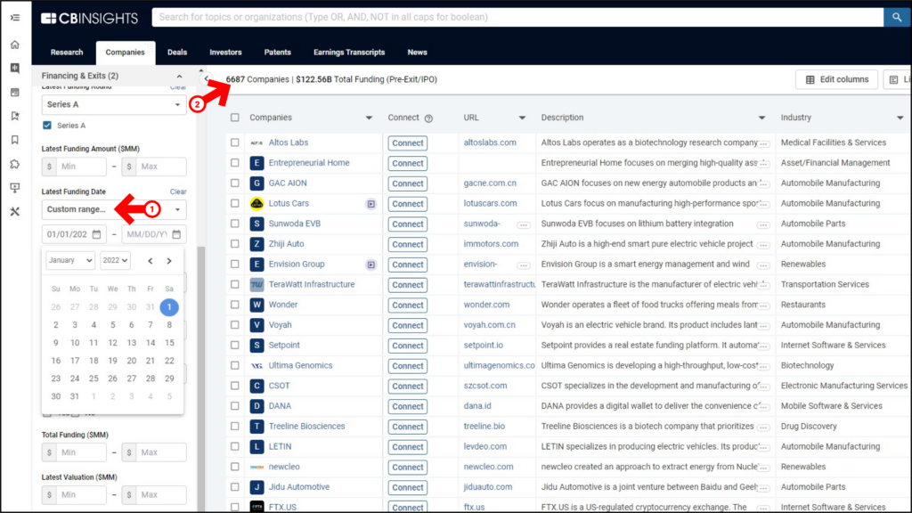Click the Connect help question icon
The width and height of the screenshot is (912, 513).
pyautogui.click(x=428, y=118)
